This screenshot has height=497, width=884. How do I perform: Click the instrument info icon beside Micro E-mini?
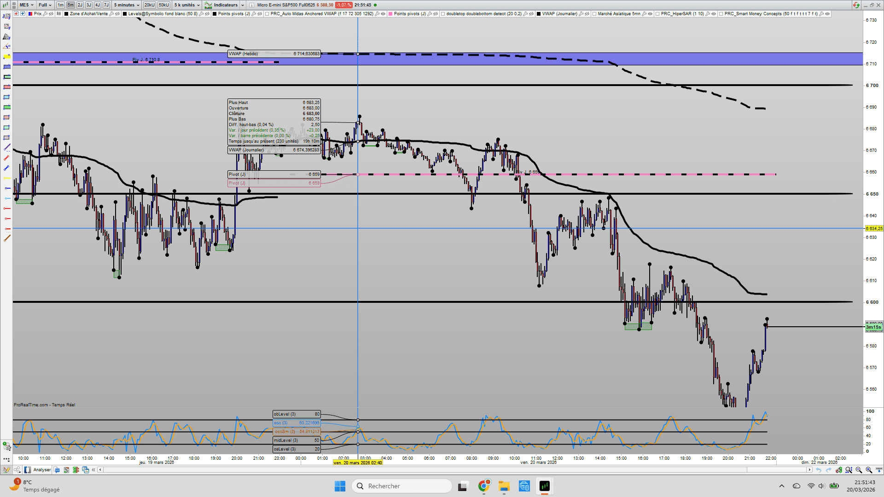point(252,5)
